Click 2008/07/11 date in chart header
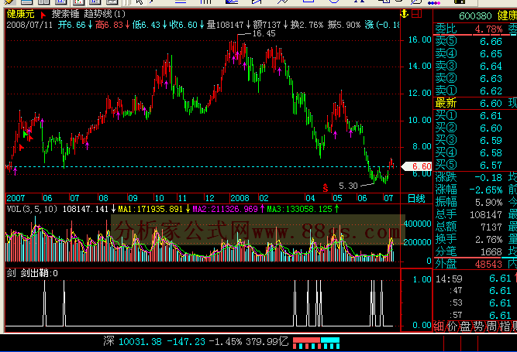Screen dimensions: 517x352 point(29,25)
